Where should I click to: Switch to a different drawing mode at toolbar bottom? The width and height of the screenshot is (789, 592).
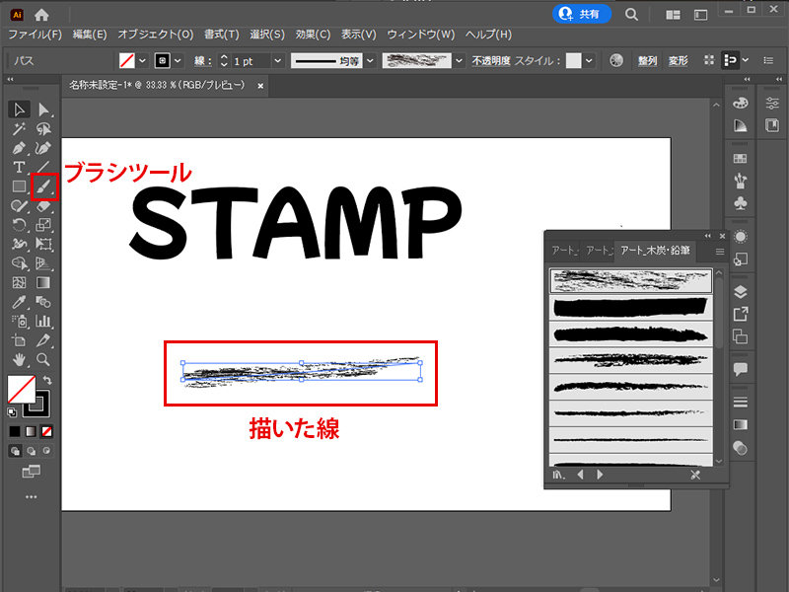click(32, 450)
